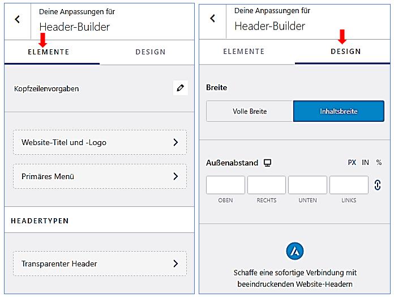Edit Kopfzeilenvorgaben with the pencil icon
This screenshot has height=297, width=394.
click(x=180, y=88)
